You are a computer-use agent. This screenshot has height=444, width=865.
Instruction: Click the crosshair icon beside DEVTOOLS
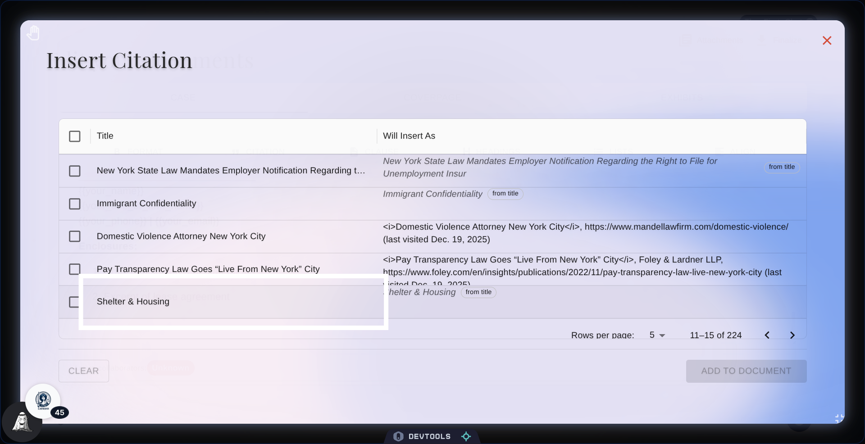[x=466, y=436]
